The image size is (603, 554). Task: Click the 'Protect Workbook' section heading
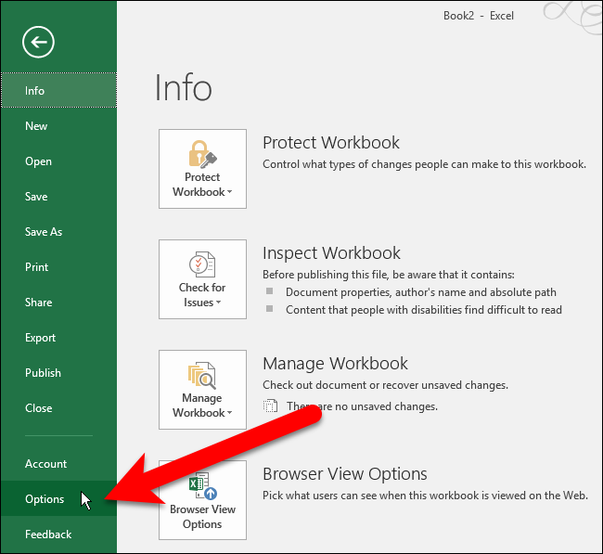pos(331,143)
